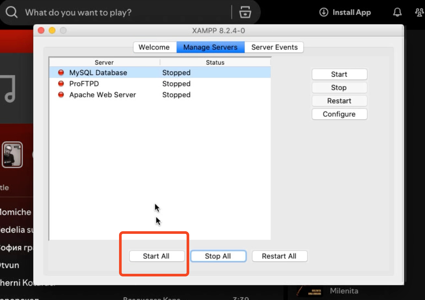Viewport: 425px width, 300px height.
Task: Click the Start button for selected server
Action: click(x=339, y=74)
